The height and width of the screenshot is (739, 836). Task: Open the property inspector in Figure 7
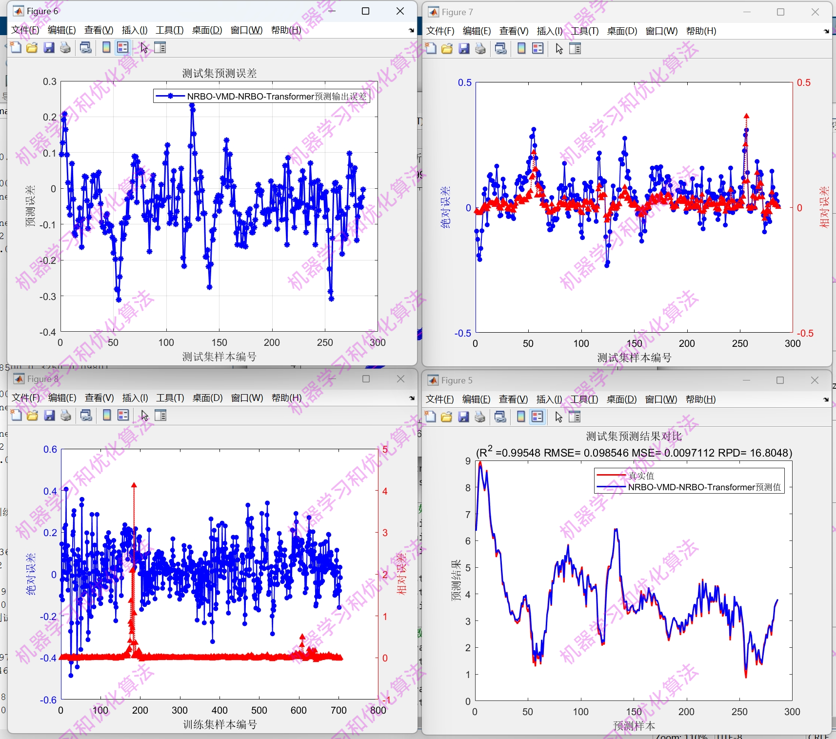click(575, 48)
